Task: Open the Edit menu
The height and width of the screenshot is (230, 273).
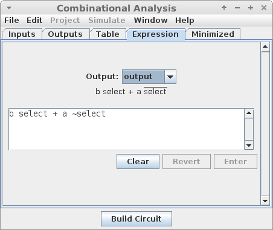Action: [34, 21]
